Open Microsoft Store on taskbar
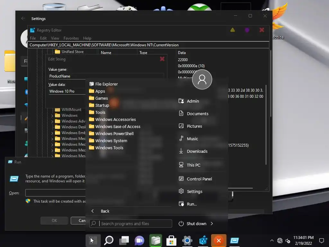The width and height of the screenshot is (329, 247). pyautogui.click(x=171, y=241)
